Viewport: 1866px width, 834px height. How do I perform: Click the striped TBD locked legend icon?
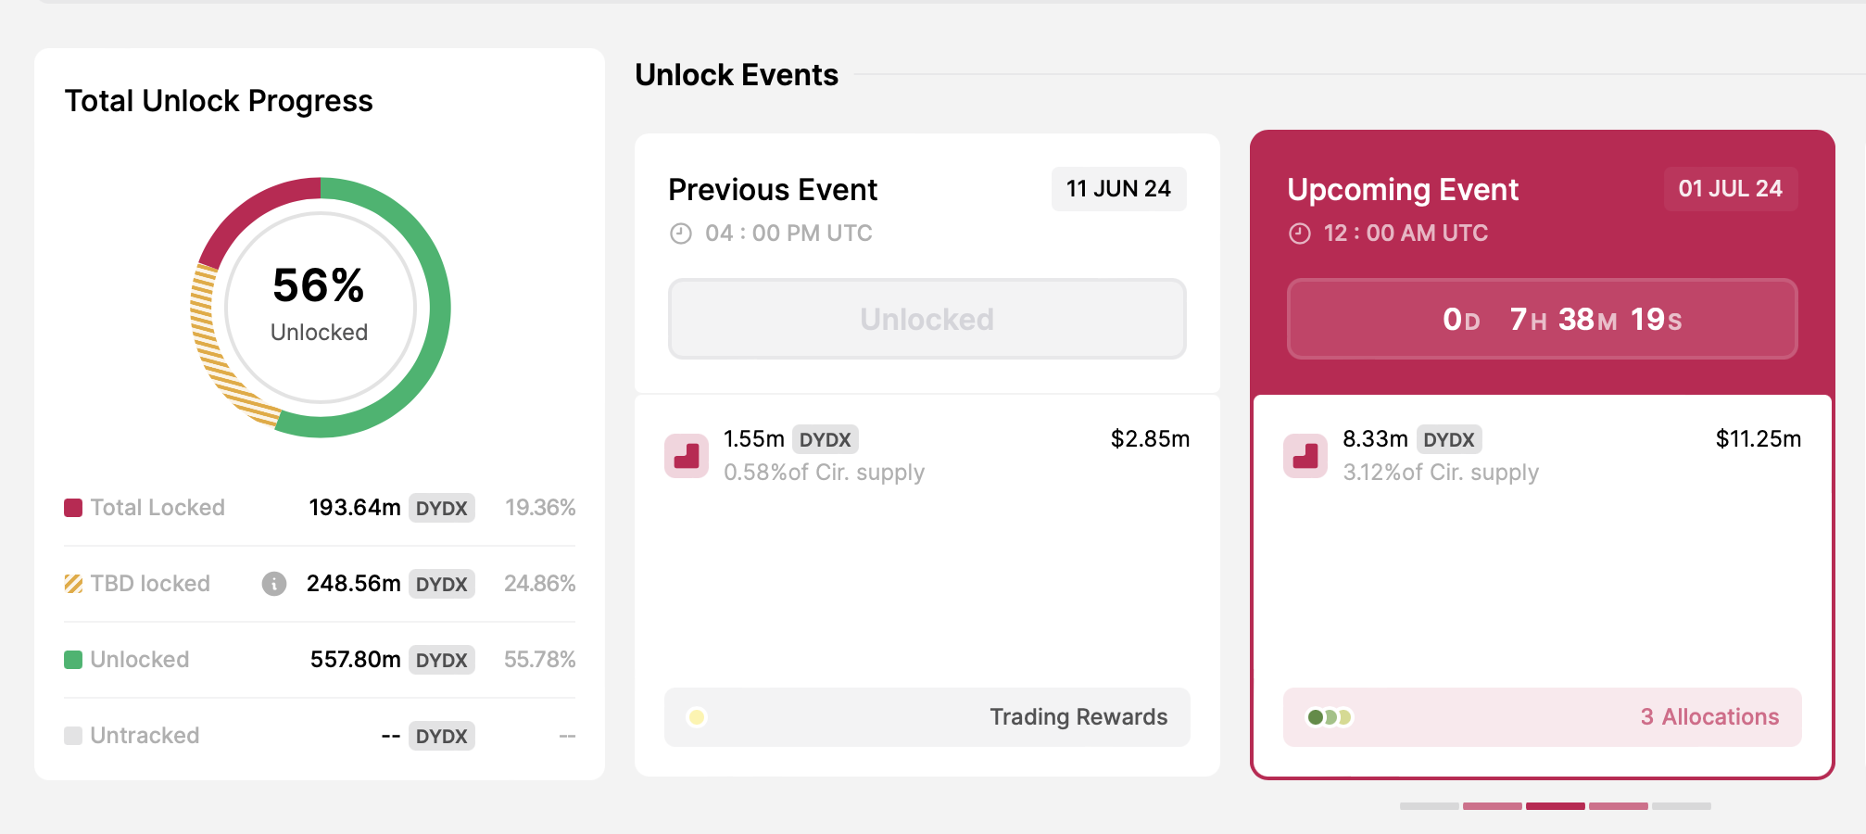pyautogui.click(x=73, y=584)
